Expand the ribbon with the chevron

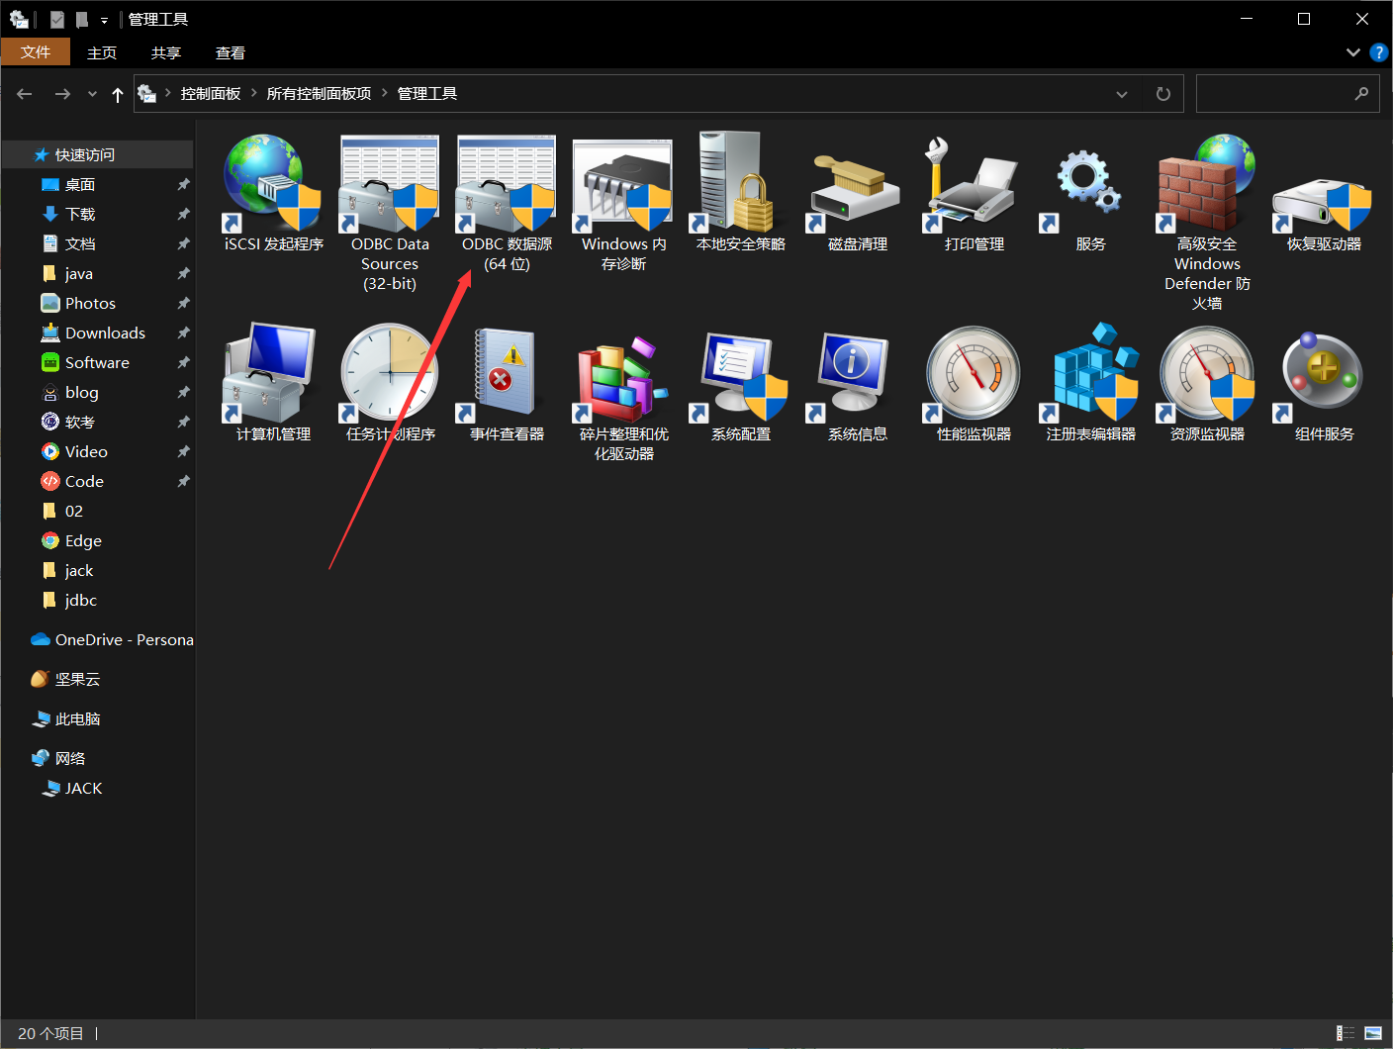coord(1353,52)
